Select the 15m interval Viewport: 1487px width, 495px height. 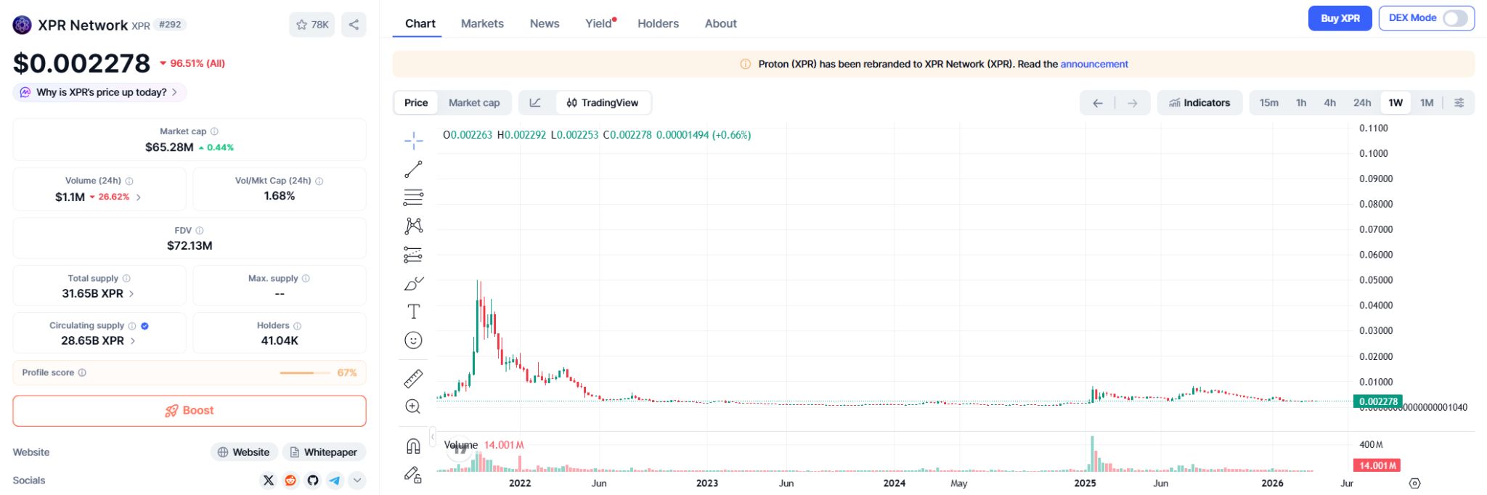[x=1269, y=102]
